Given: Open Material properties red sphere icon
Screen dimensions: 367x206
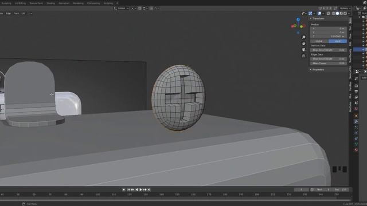Looking at the screenshot, I should click(x=356, y=150).
